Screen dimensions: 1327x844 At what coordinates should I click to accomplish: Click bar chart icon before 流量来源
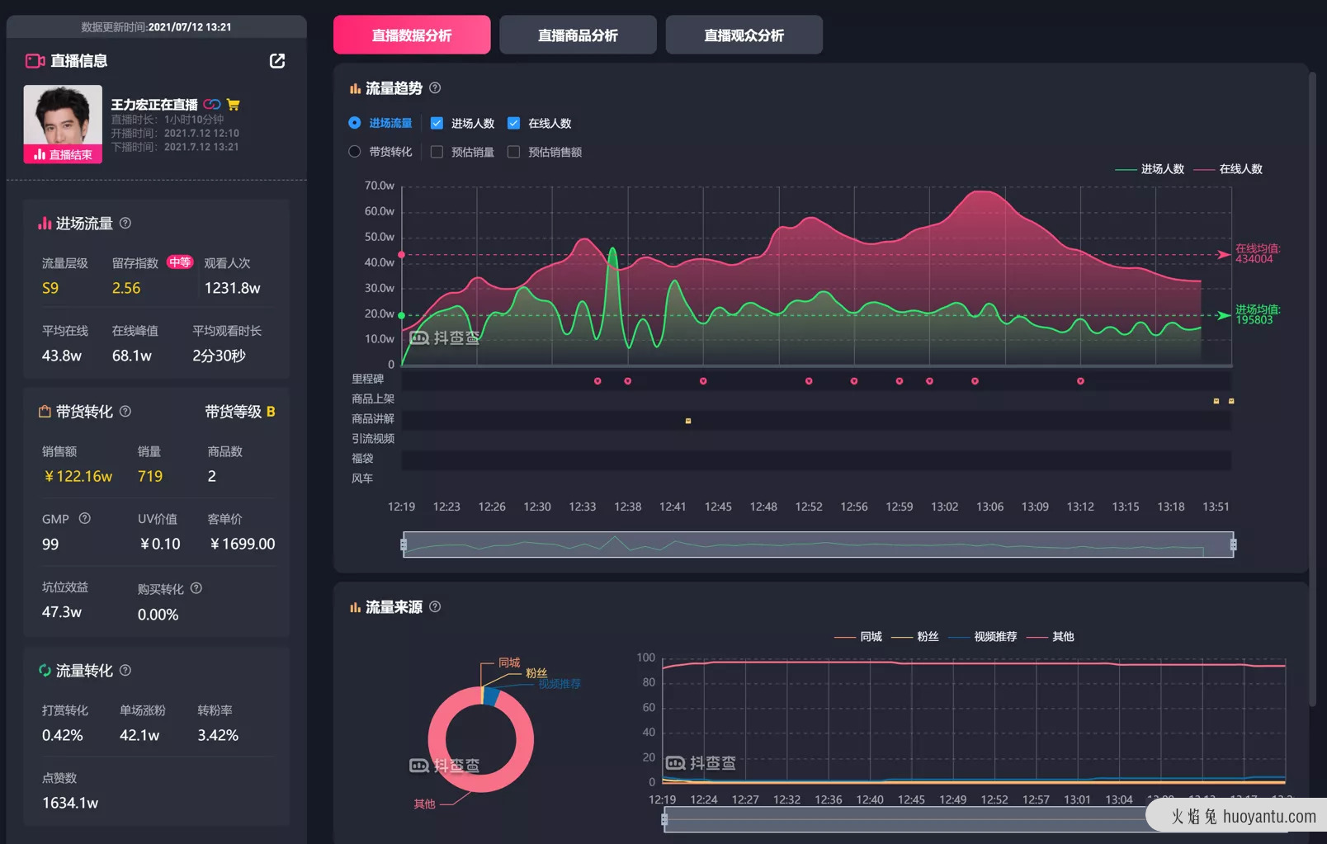coord(356,607)
